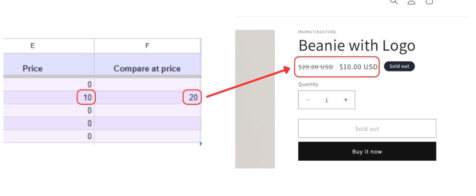Click the search magnifier icon in store header

tap(394, 2)
